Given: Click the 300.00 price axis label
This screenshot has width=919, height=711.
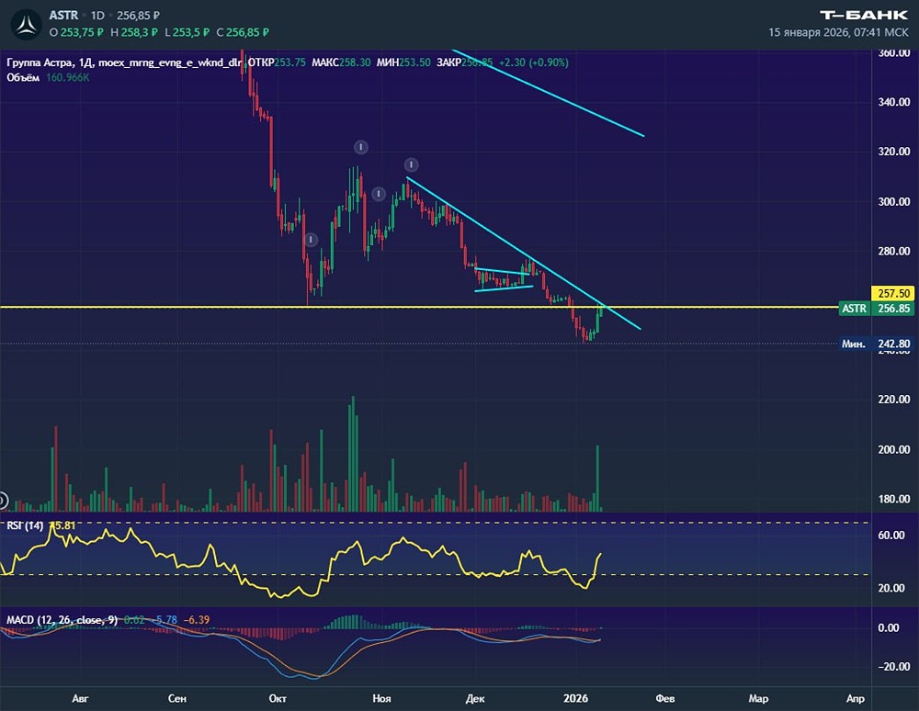Looking at the screenshot, I should pyautogui.click(x=894, y=201).
